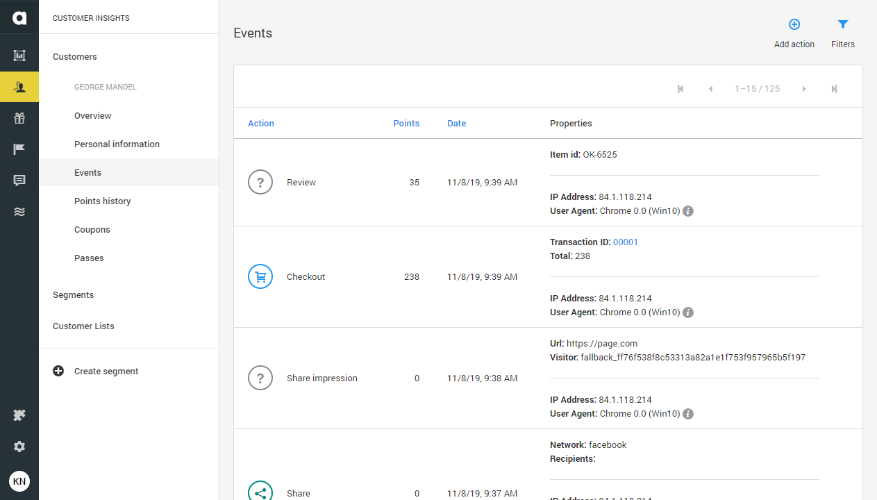Open the integrations puzzle sidebar icon
Screen dimensions: 877x500
(19, 415)
